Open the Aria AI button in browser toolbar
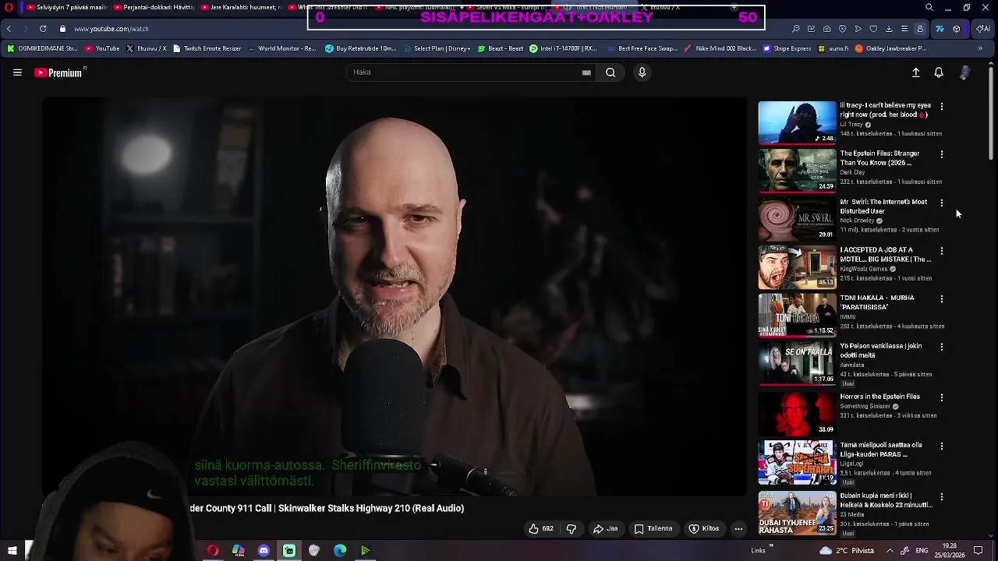 click(983, 29)
